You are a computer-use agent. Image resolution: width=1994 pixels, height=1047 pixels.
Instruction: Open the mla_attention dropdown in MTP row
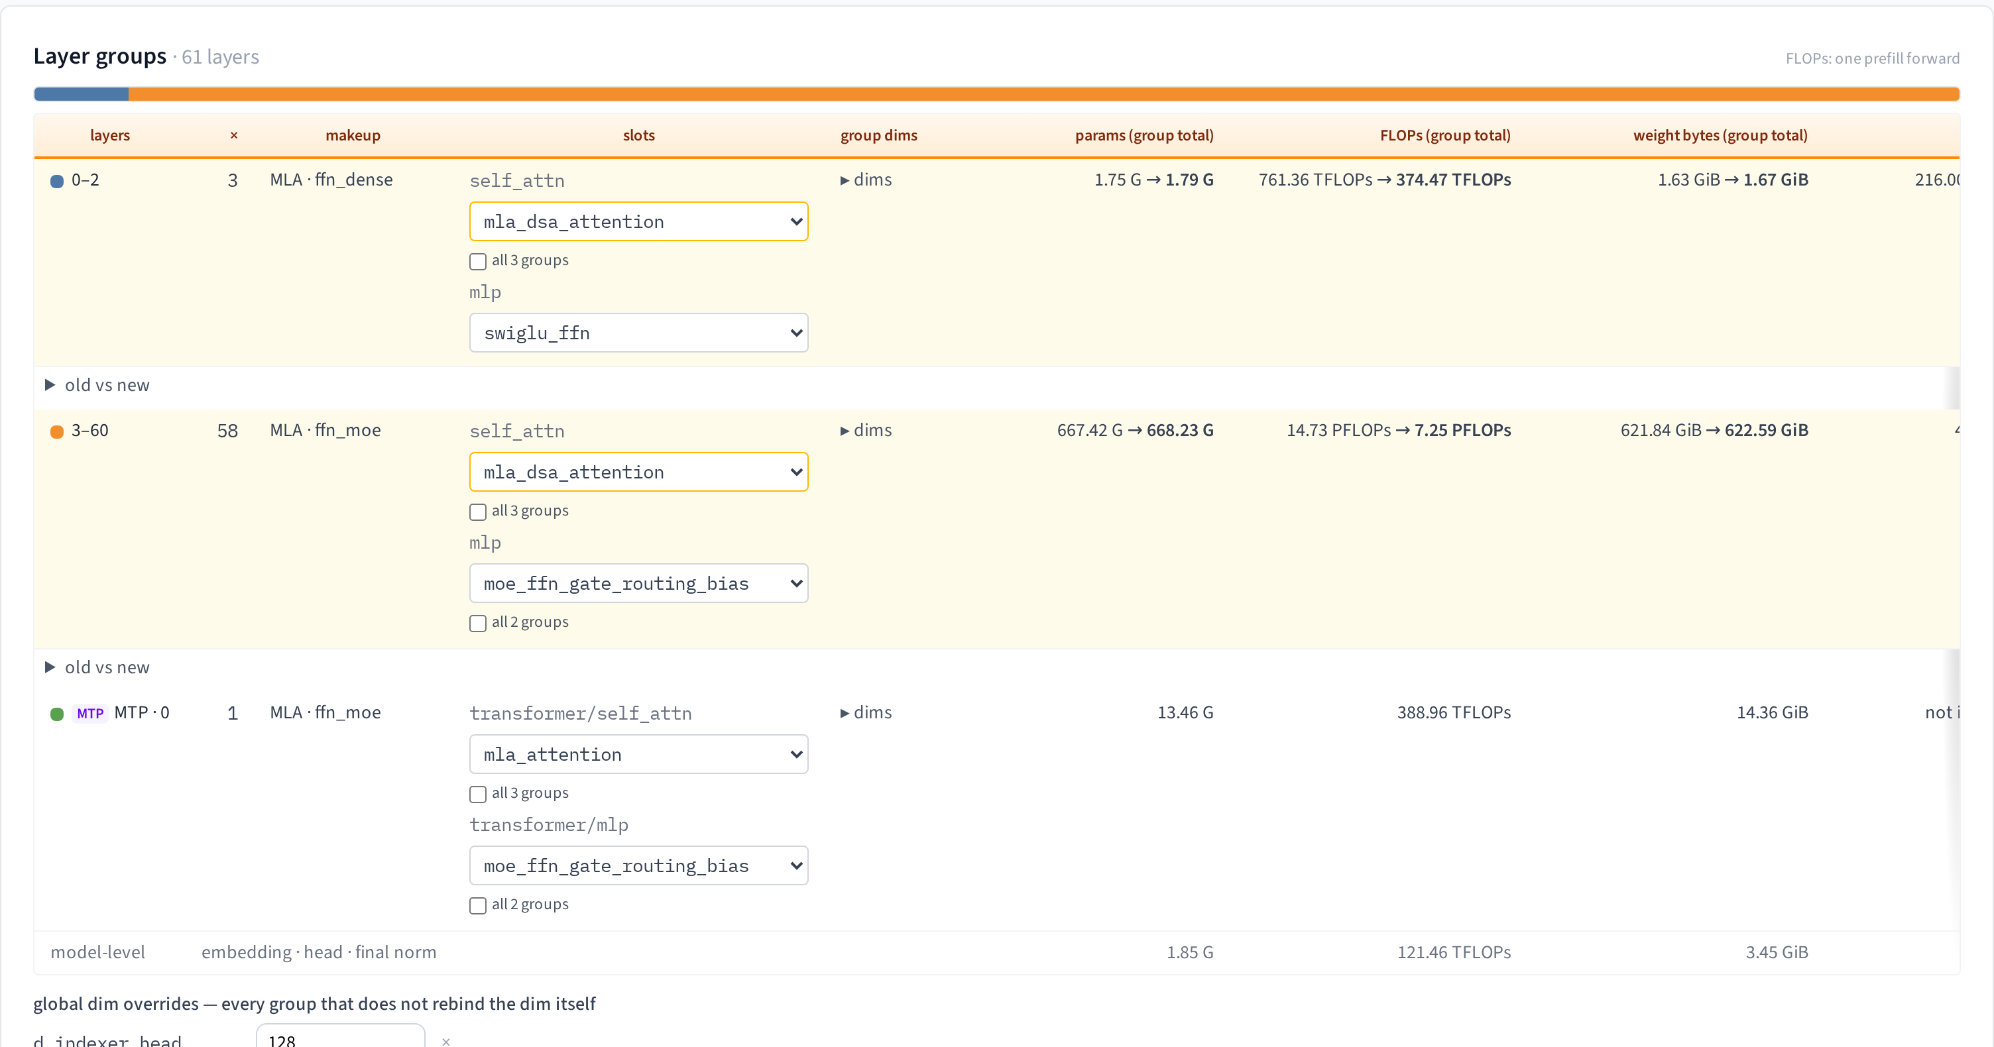638,755
